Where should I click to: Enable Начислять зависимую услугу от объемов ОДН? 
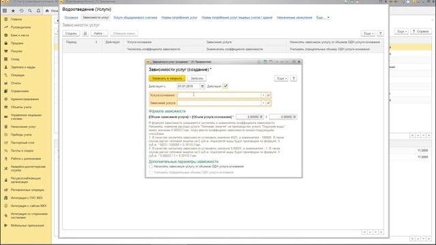[151, 166]
